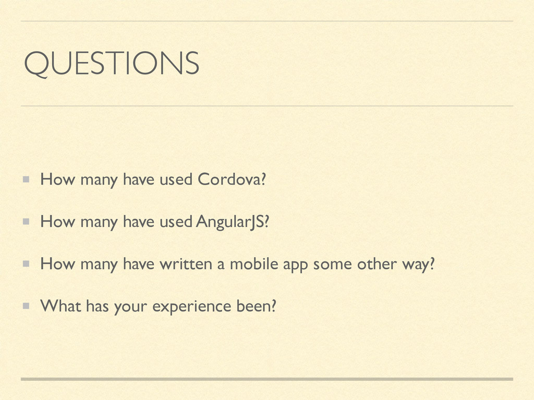
Task: Click the QUESTIONS slide title
Action: pyautogui.click(x=112, y=63)
